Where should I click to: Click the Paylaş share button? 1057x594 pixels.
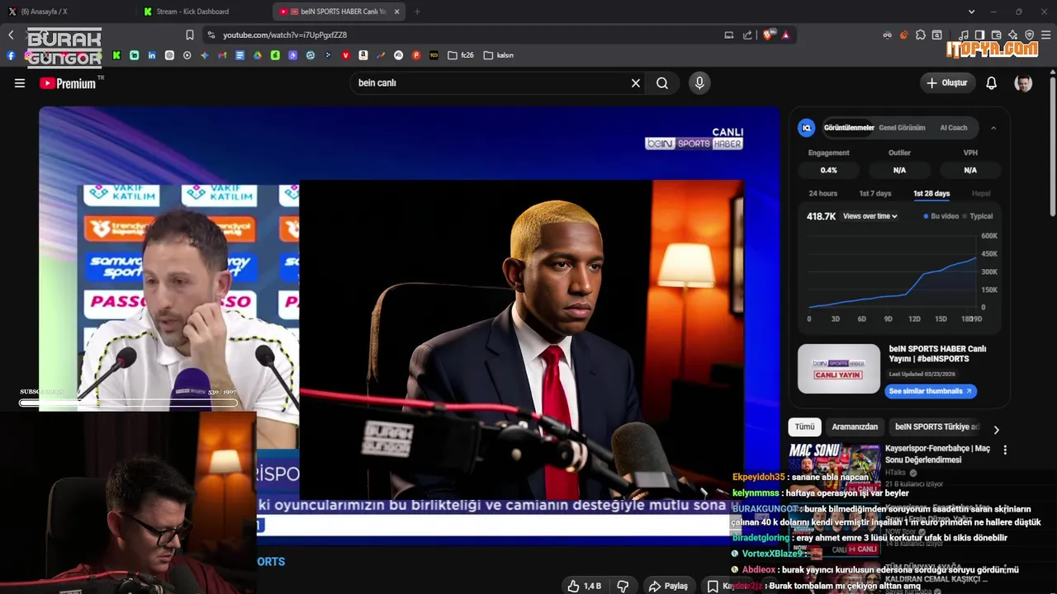coord(667,586)
